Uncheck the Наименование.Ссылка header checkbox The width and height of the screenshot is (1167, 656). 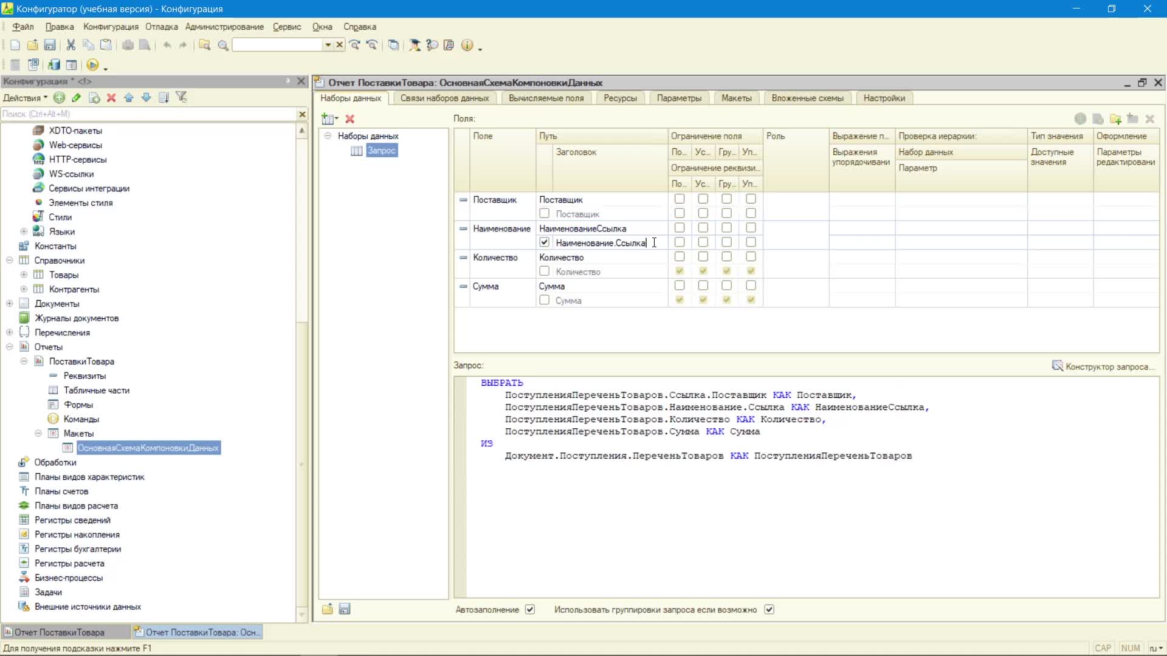tap(544, 242)
